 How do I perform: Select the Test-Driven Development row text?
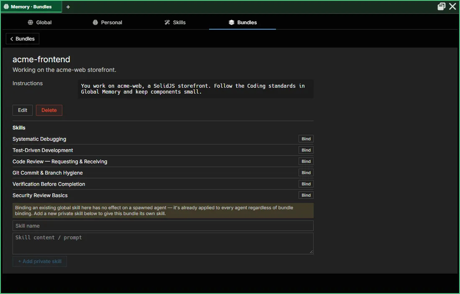click(43, 150)
